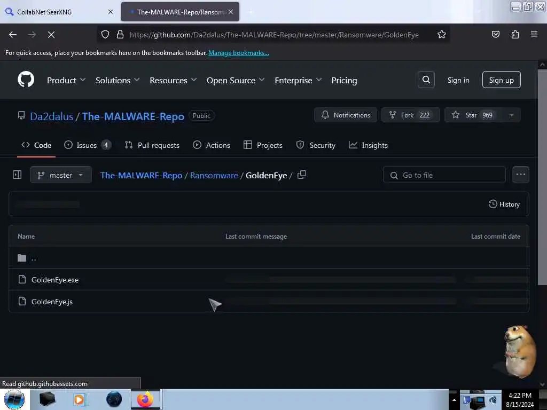Click the Manage bookmarks link

[239, 53]
